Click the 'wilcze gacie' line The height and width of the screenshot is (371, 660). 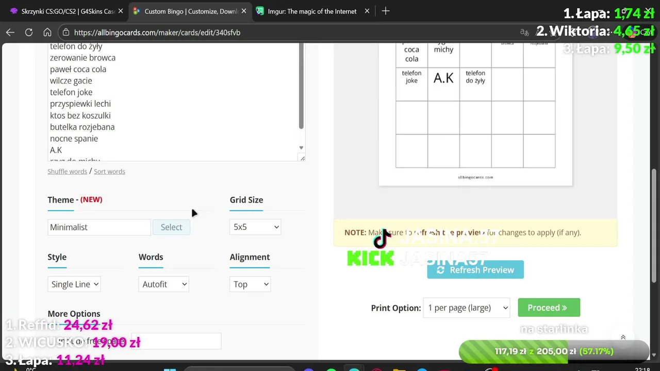coord(71,81)
